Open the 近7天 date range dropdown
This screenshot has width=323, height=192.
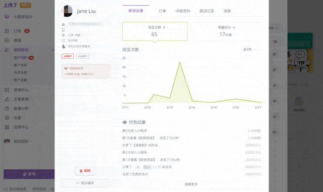pyautogui.click(x=249, y=49)
